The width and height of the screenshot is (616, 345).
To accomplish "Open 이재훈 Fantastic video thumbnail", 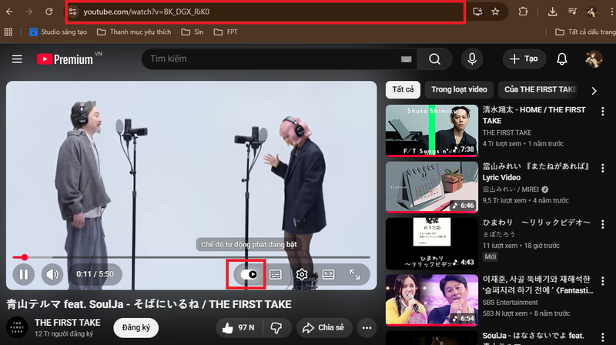I will (x=432, y=300).
